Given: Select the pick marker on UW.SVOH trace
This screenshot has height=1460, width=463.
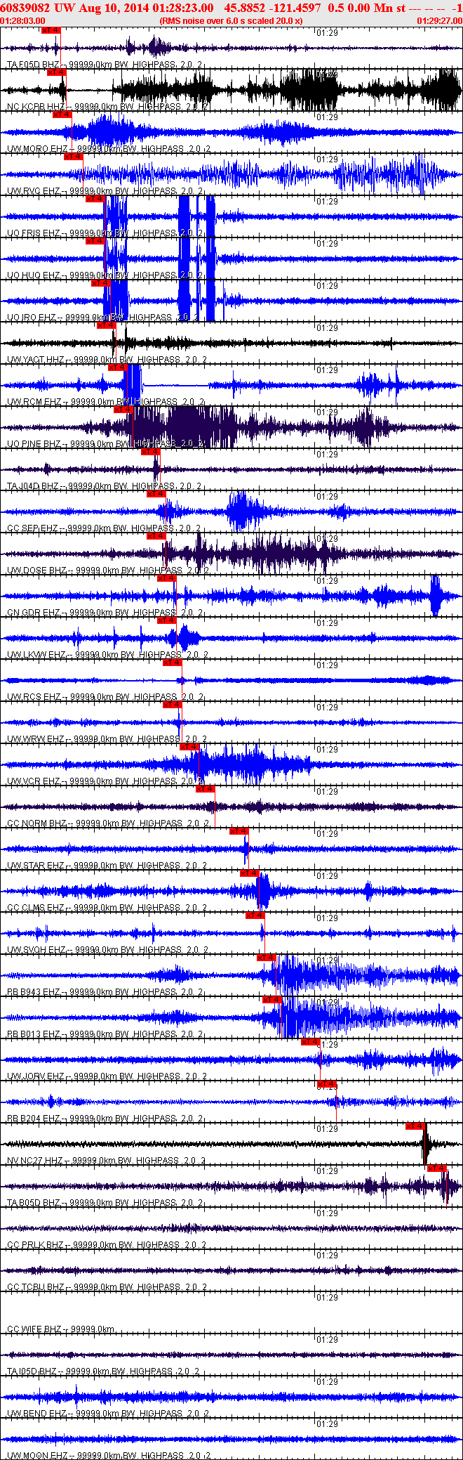Looking at the screenshot, I should [x=255, y=915].
